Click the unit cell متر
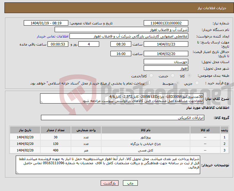 86,150
